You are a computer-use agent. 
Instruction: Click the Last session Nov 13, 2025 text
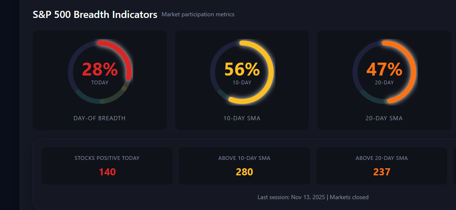pyautogui.click(x=291, y=197)
